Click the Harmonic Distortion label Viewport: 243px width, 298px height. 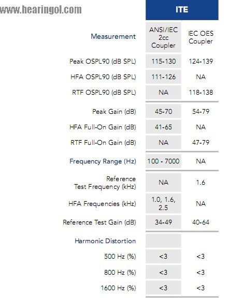[105, 241]
